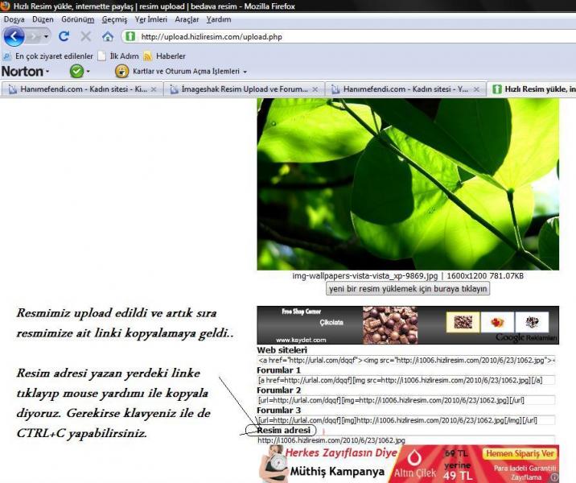This screenshot has width=576, height=483.
Task: Click the 'yeni bir resim yüklemek için' button
Action: pyautogui.click(x=408, y=288)
